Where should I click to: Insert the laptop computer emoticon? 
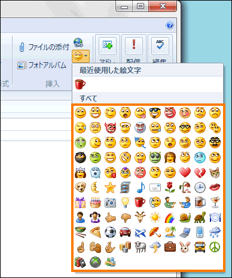point(185,232)
